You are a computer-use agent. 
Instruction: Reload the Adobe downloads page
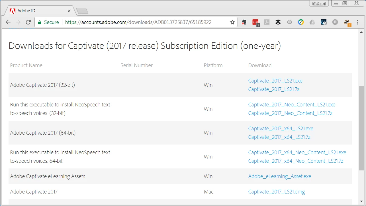point(28,22)
